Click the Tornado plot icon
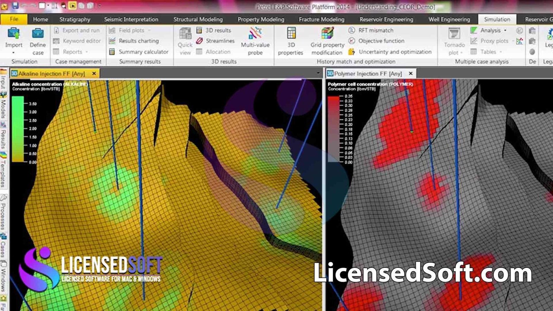 coord(454,34)
